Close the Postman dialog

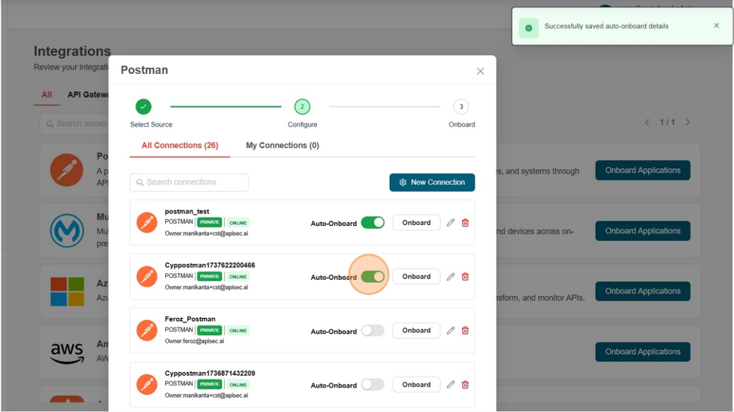(x=480, y=72)
